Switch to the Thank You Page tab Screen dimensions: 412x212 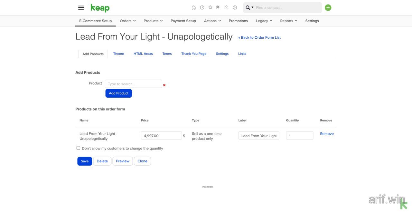pos(193,53)
